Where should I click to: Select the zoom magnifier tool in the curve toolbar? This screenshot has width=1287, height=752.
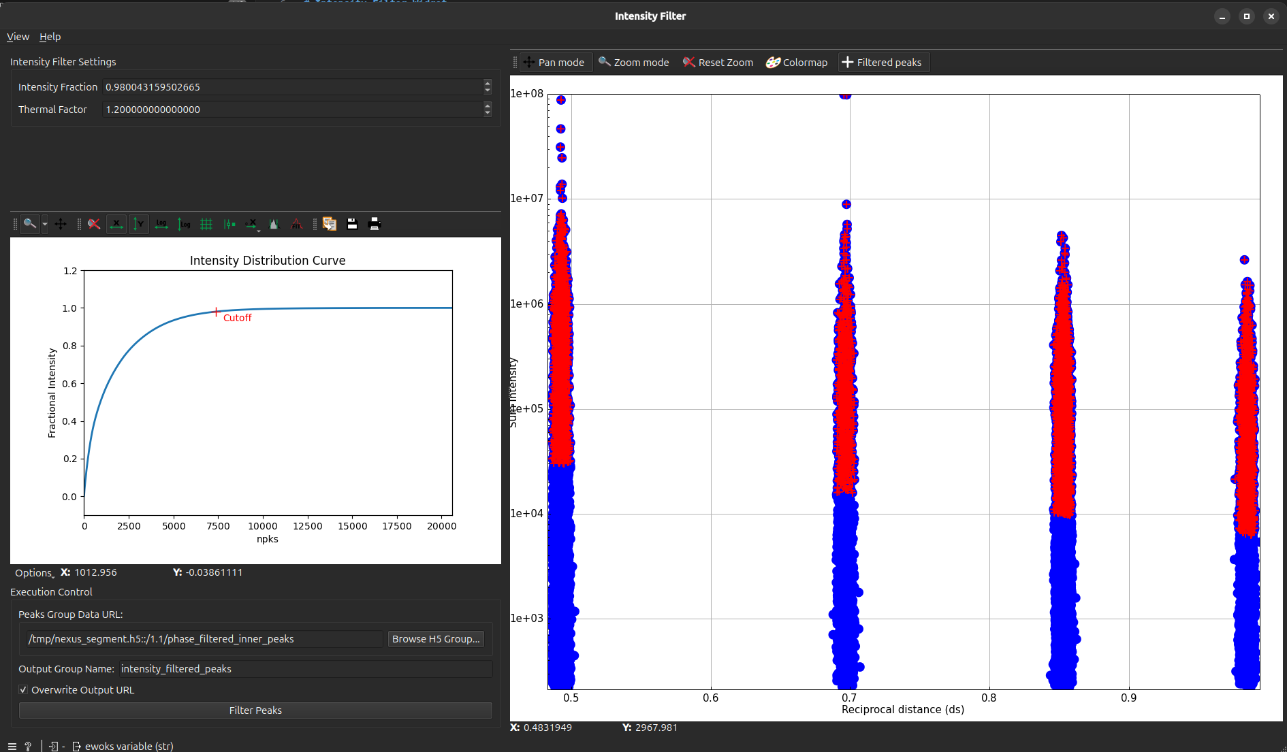[30, 224]
